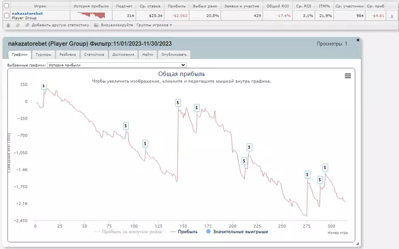The width and height of the screenshot is (399, 249).
Task: Click the Визуализируйте chart icon
Action: pyautogui.click(x=96, y=25)
